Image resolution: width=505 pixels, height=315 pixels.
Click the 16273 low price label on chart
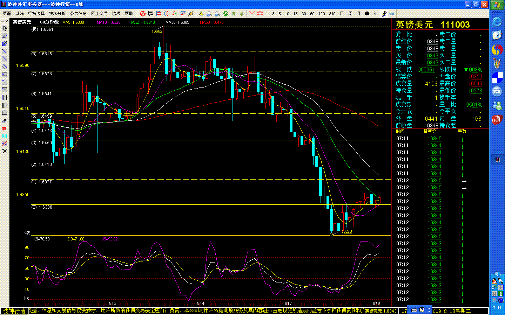347,231
